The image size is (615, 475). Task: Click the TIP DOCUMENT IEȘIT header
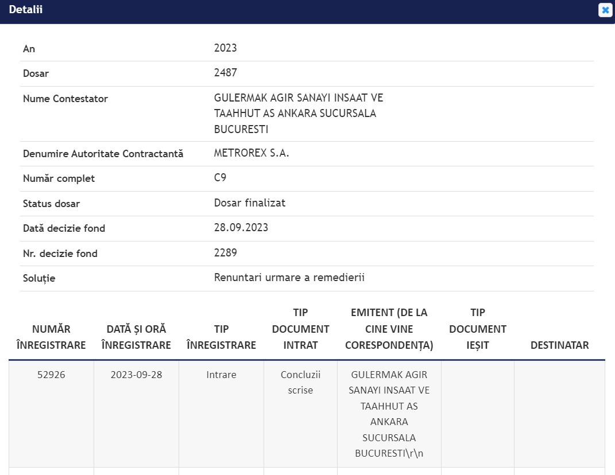(x=478, y=329)
